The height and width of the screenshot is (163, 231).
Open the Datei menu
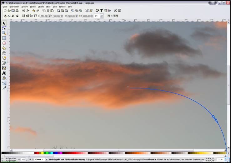[x=5, y=6]
